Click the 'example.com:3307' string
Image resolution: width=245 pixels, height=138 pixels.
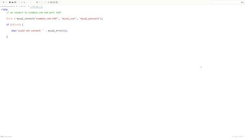(47, 19)
